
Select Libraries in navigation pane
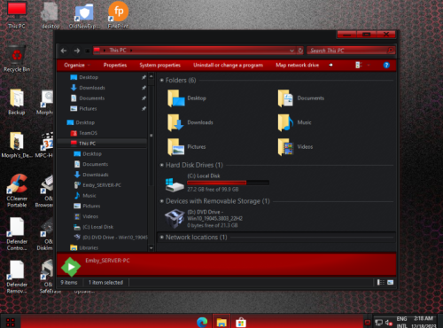[x=84, y=248]
